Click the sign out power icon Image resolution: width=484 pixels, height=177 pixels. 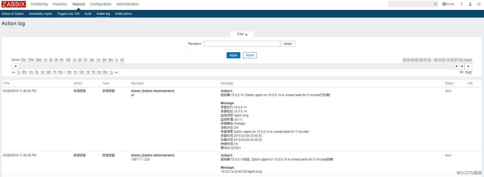tap(479, 4)
